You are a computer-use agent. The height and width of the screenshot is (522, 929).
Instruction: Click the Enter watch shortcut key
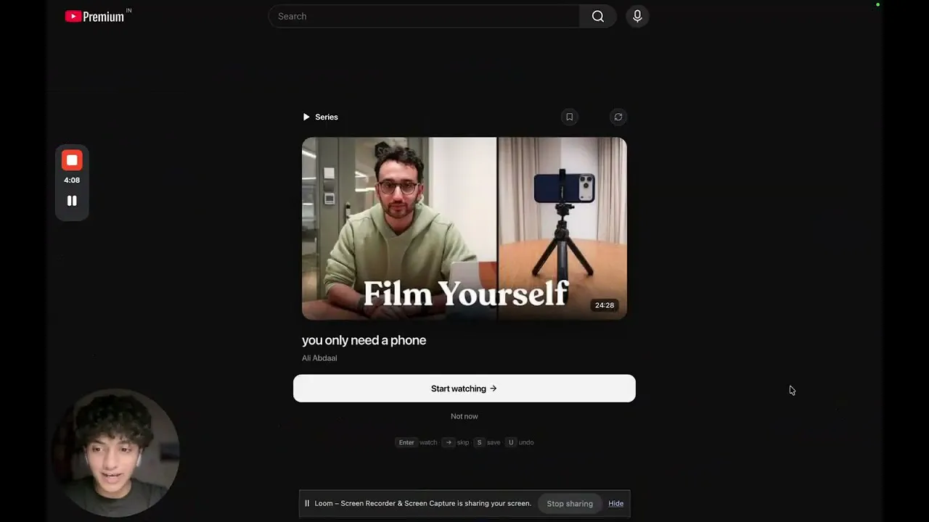point(406,442)
